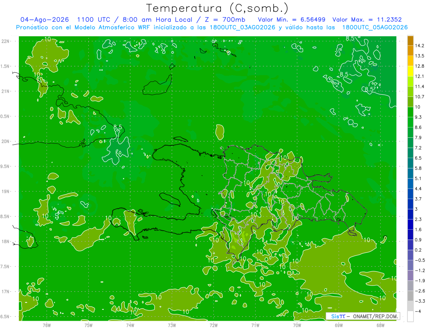Viewport: 427px width, 330px height.
Task: Click the "73W" longitude axis label
Action: pyautogui.click(x=172, y=325)
